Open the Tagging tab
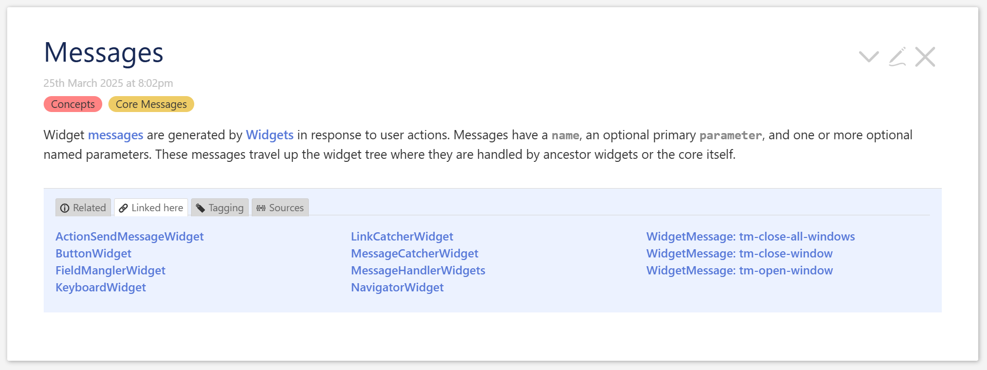The image size is (987, 370). (x=220, y=208)
